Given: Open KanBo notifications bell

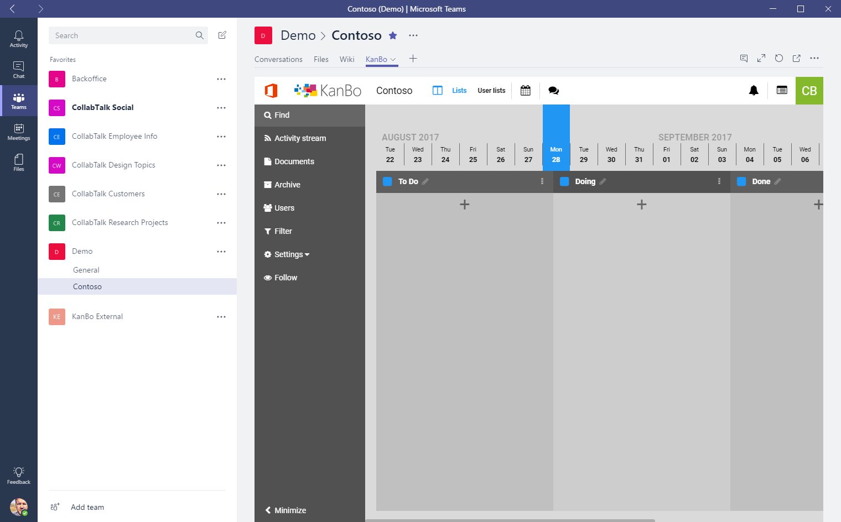Looking at the screenshot, I should coord(754,90).
